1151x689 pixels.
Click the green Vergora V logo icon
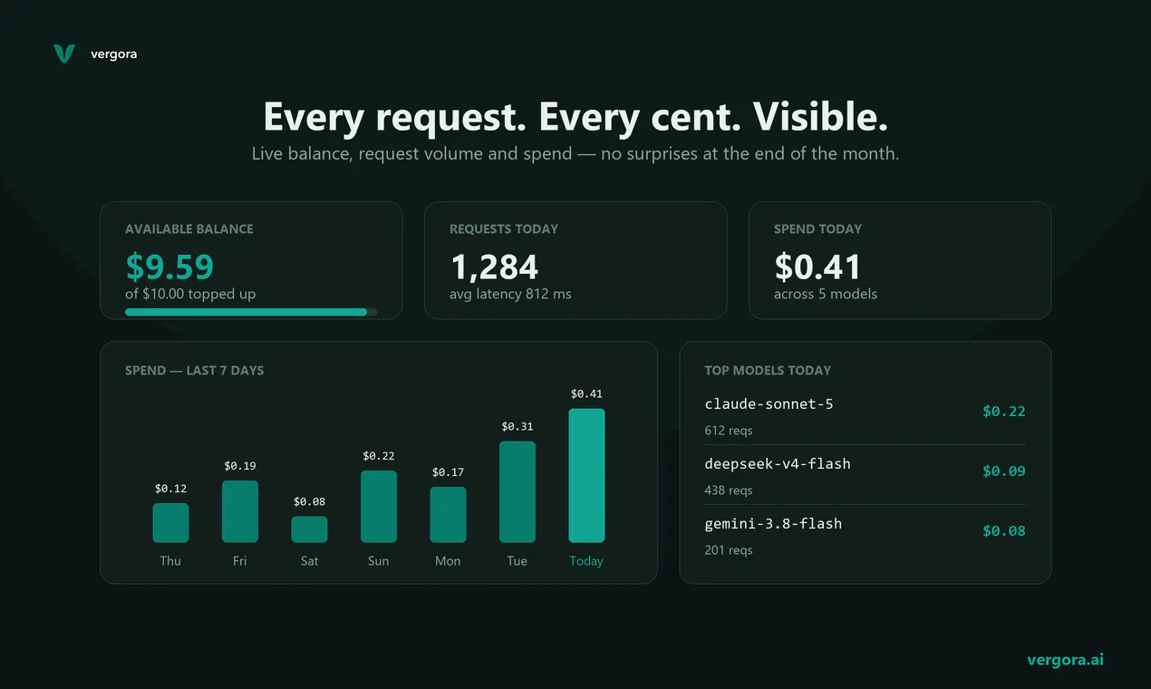[63, 54]
